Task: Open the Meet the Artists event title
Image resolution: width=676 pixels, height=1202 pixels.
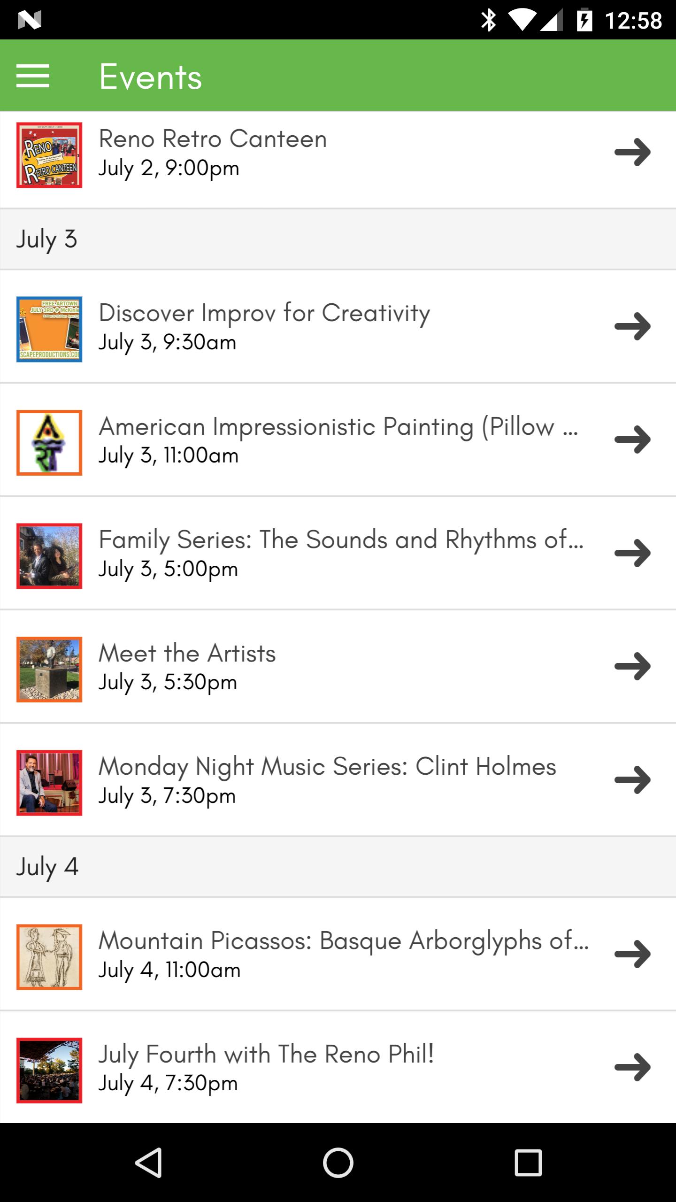Action: coord(187,654)
